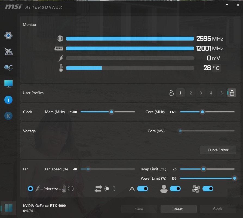This screenshot has width=243, height=218.
Task: Click the Power Limit slider handle
Action: pos(235,178)
